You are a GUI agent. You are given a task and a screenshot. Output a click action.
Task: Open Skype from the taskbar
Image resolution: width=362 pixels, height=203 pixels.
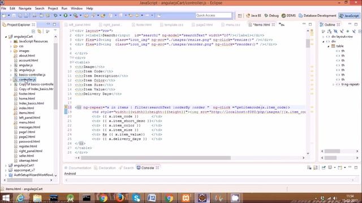[136, 198]
